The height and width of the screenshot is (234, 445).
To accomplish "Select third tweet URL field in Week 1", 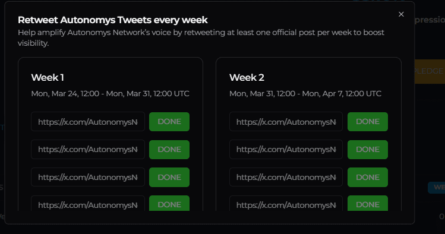I will (x=88, y=177).
